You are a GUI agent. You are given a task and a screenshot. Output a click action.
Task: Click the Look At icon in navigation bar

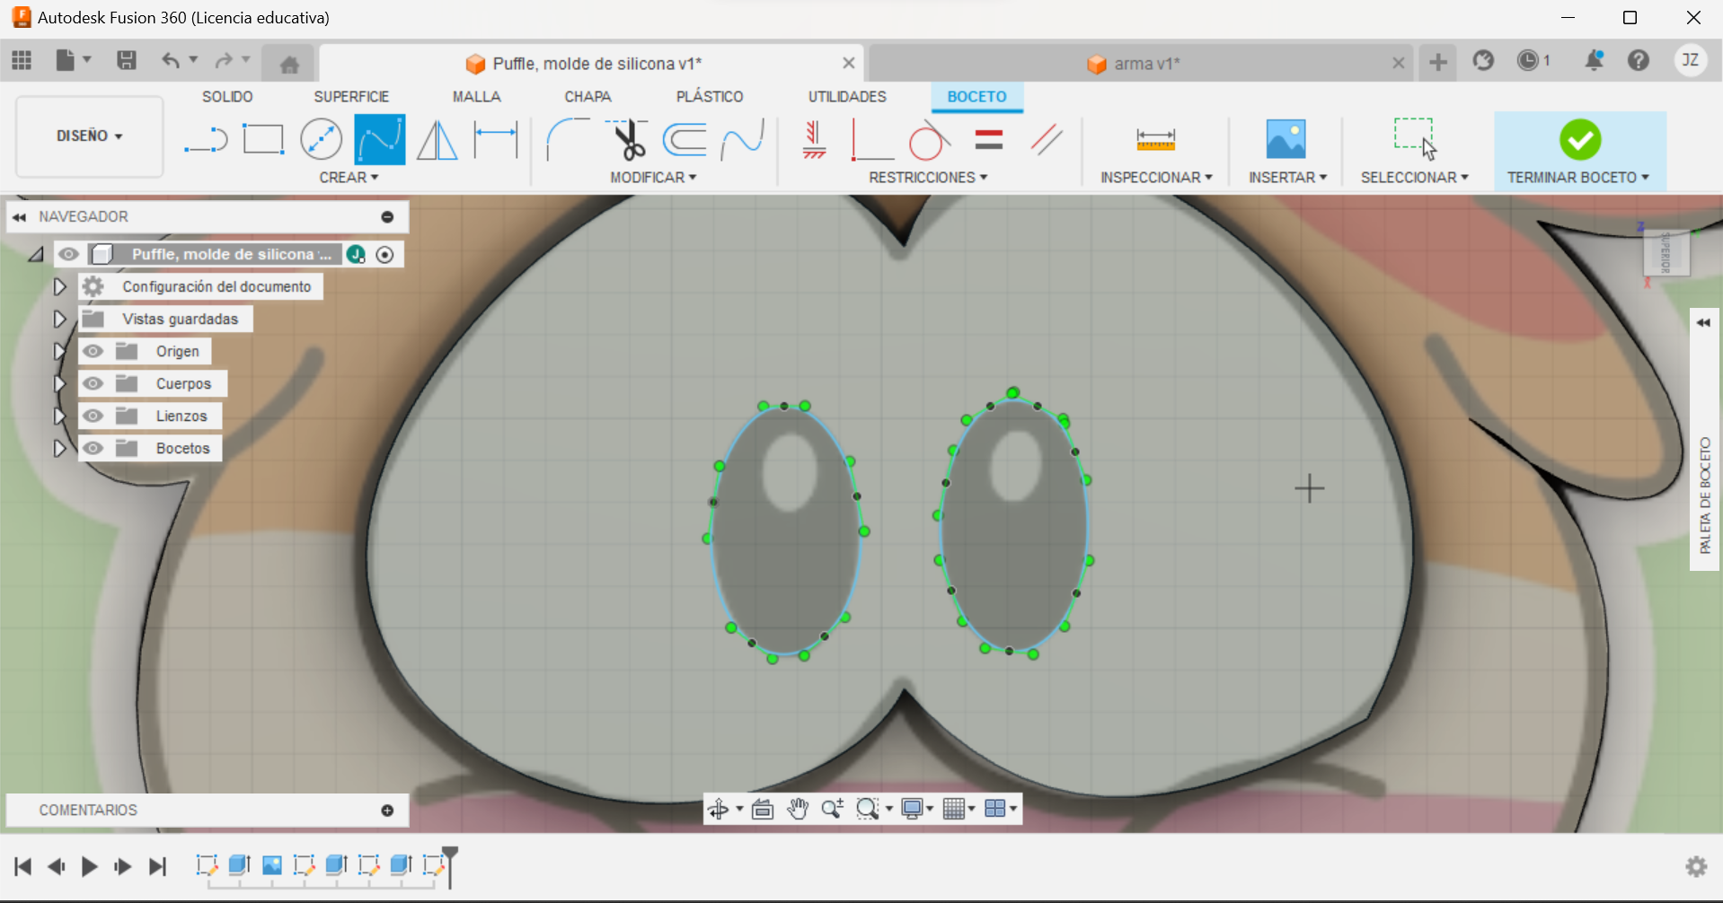pyautogui.click(x=763, y=809)
